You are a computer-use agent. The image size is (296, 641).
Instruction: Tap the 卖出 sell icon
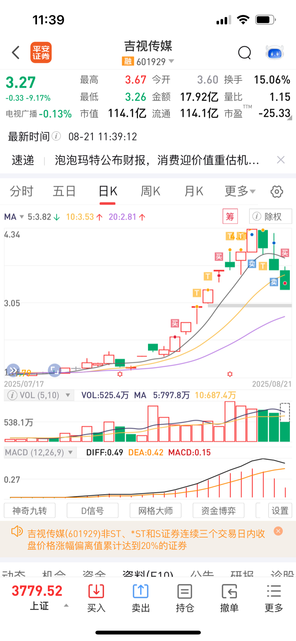(x=141, y=591)
